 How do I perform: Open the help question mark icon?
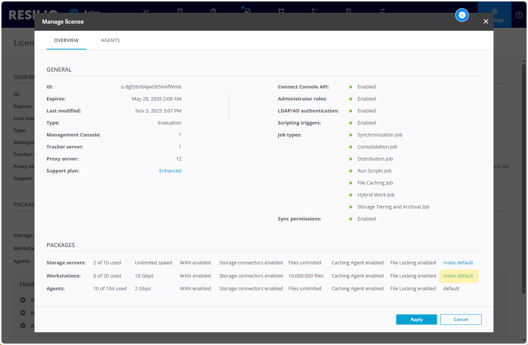(519, 15)
